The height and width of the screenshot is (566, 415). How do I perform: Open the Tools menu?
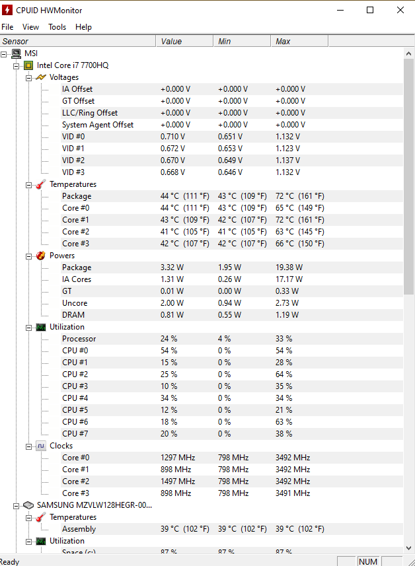click(x=57, y=27)
